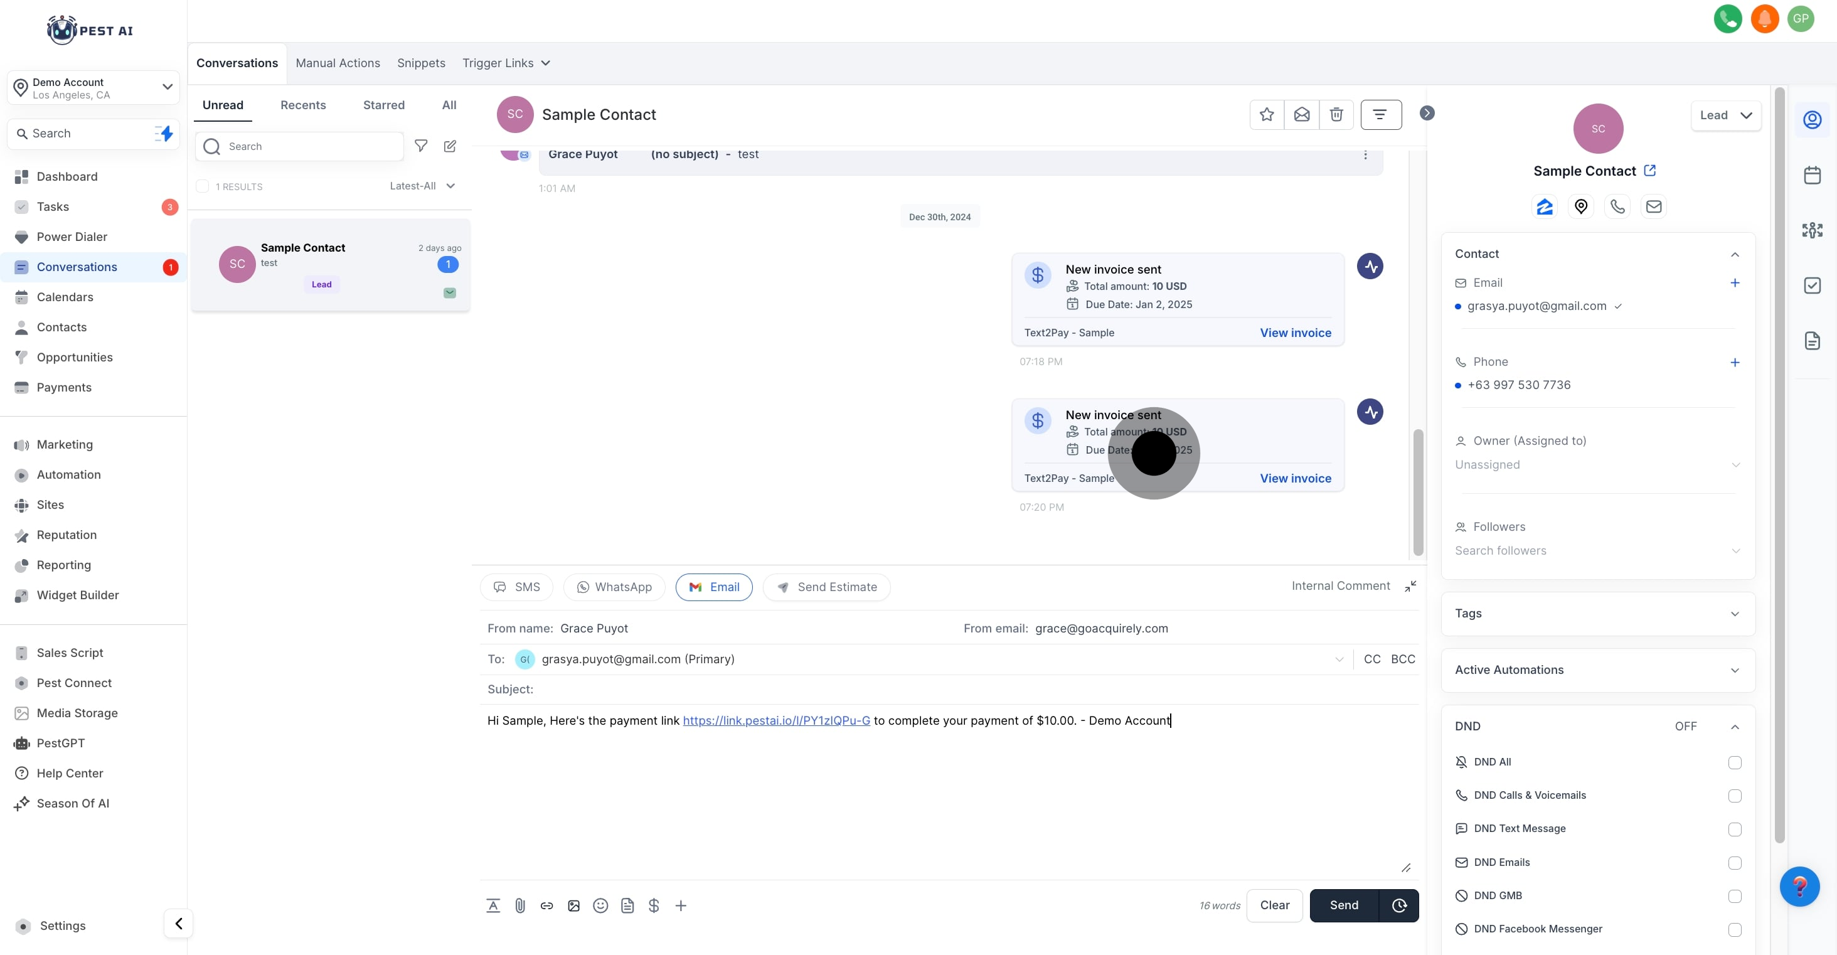Click the trash icon in conversation header
The image size is (1837, 955).
[x=1336, y=115]
